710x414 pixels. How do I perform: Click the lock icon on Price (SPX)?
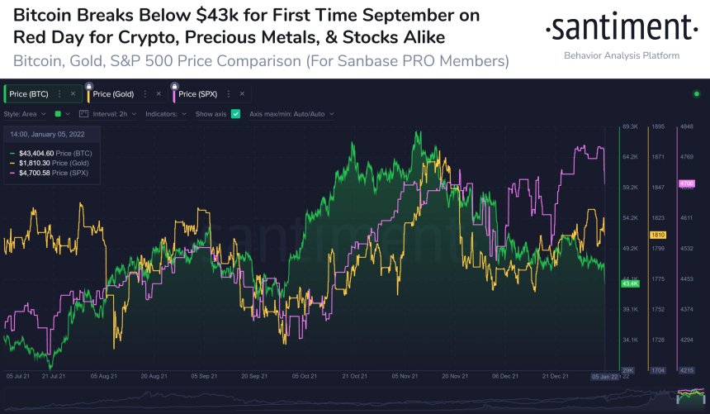coord(174,86)
